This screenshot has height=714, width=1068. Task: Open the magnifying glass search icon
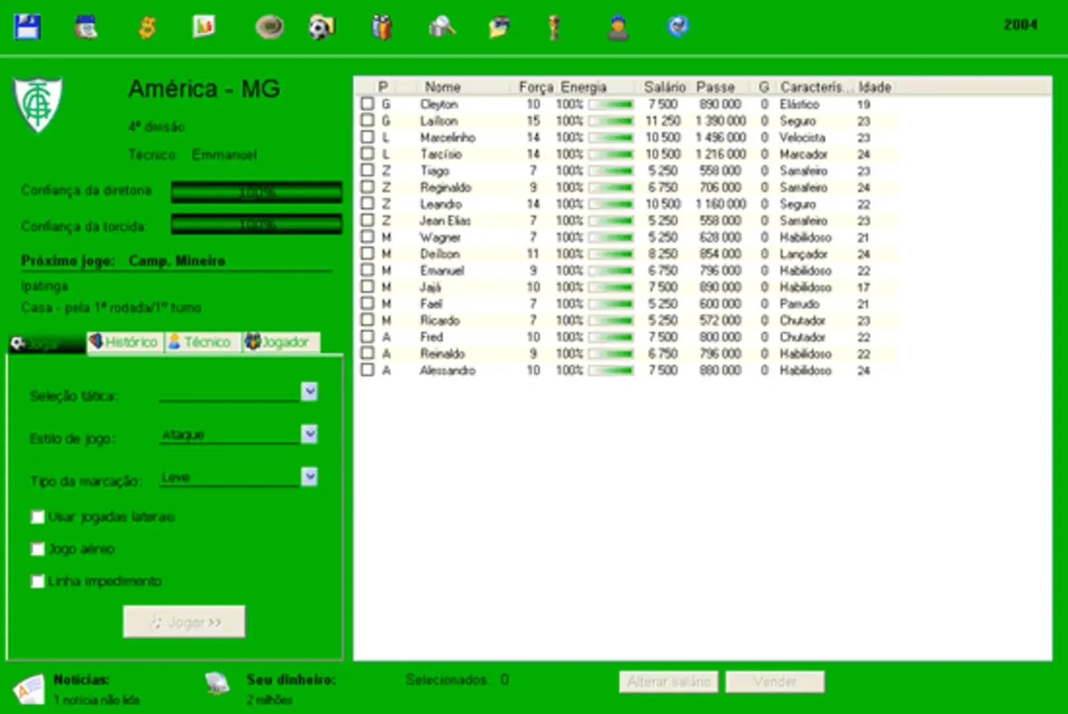click(442, 27)
